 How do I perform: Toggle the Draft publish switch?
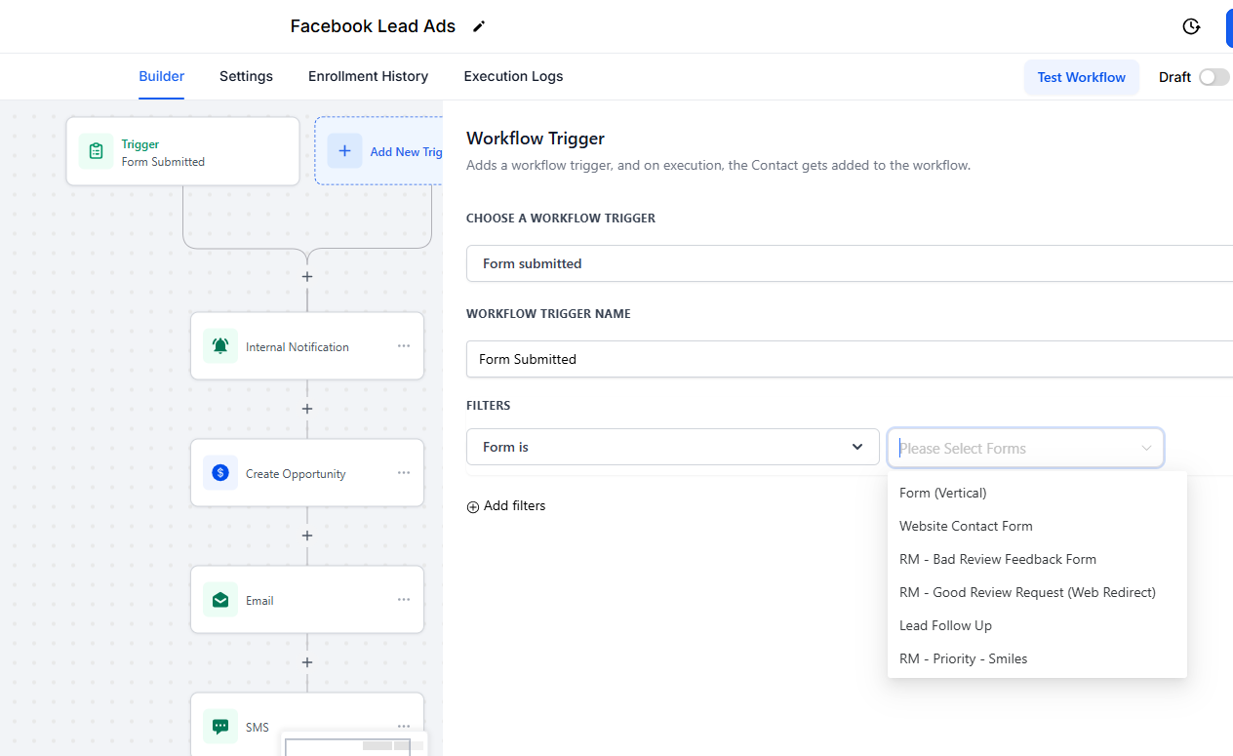click(1213, 77)
